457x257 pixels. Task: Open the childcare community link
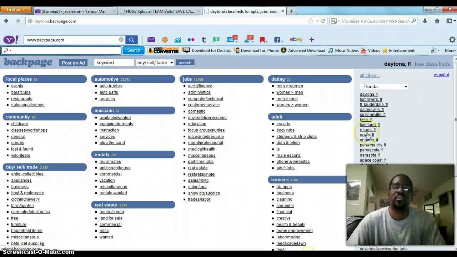pos(19,124)
